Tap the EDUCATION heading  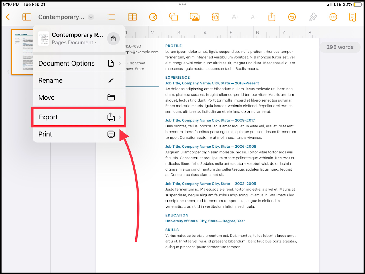coord(177,215)
